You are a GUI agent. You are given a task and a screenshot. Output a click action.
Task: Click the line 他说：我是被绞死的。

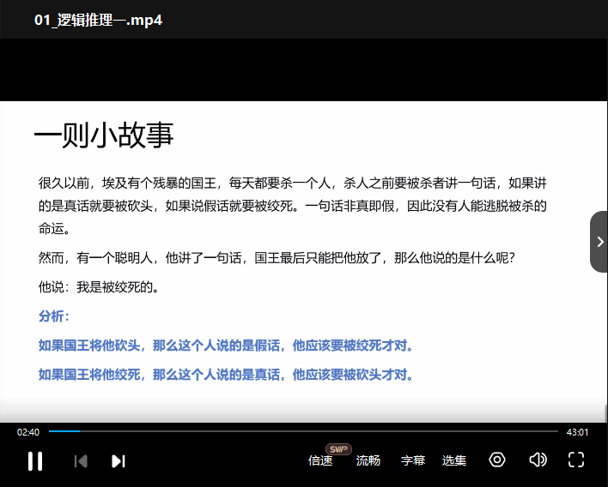pyautogui.click(x=99, y=287)
